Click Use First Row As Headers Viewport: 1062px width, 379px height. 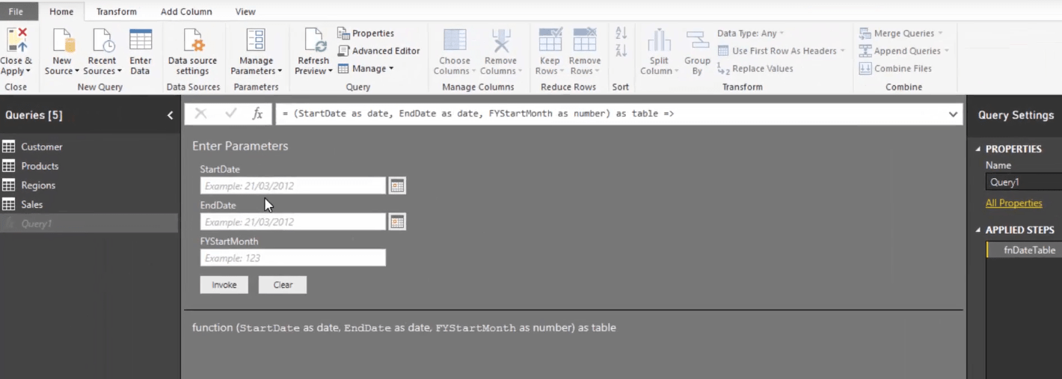click(781, 51)
